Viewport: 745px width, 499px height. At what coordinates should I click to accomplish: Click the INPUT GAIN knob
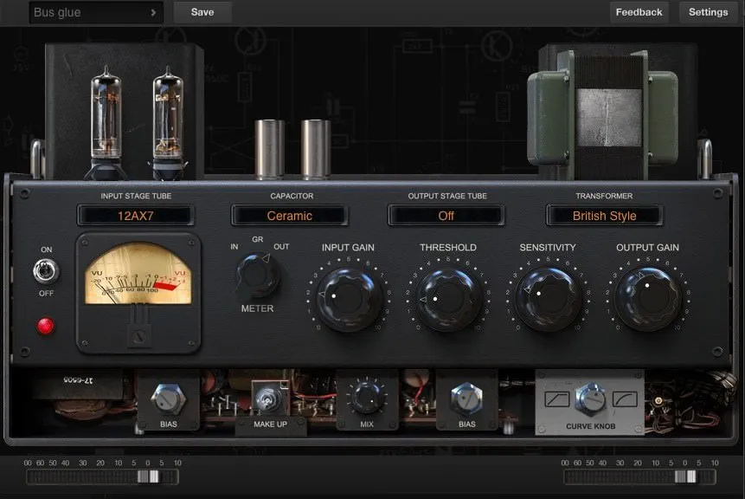348,299
